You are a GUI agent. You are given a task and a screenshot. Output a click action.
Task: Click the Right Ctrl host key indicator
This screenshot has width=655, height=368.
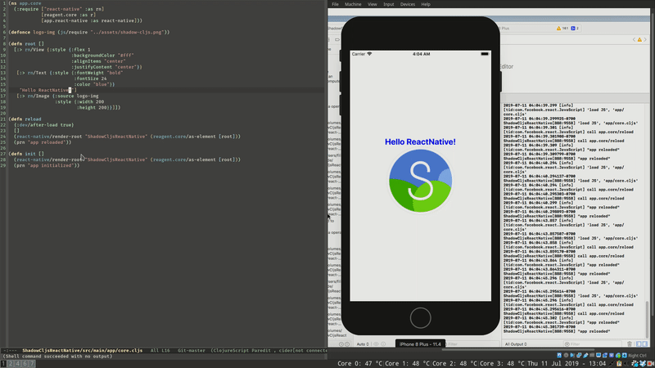click(637, 356)
